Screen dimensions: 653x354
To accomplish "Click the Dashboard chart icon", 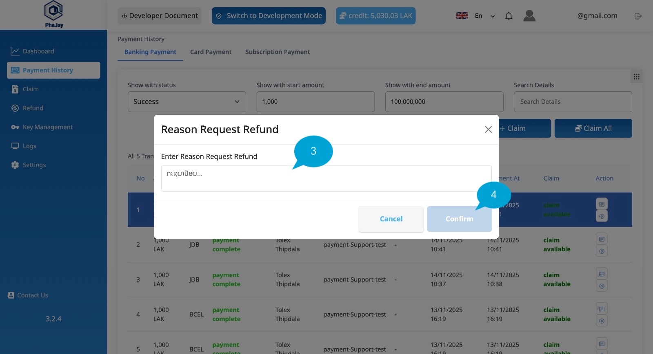I will click(15, 51).
